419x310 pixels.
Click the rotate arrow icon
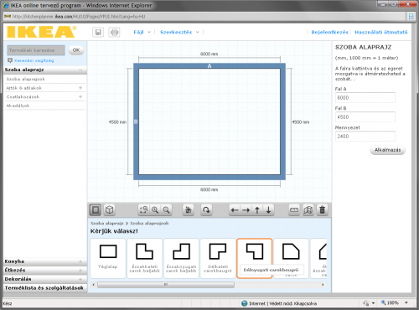pyautogui.click(x=206, y=209)
